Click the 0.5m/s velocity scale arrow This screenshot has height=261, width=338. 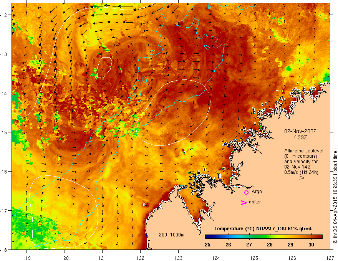(297, 178)
